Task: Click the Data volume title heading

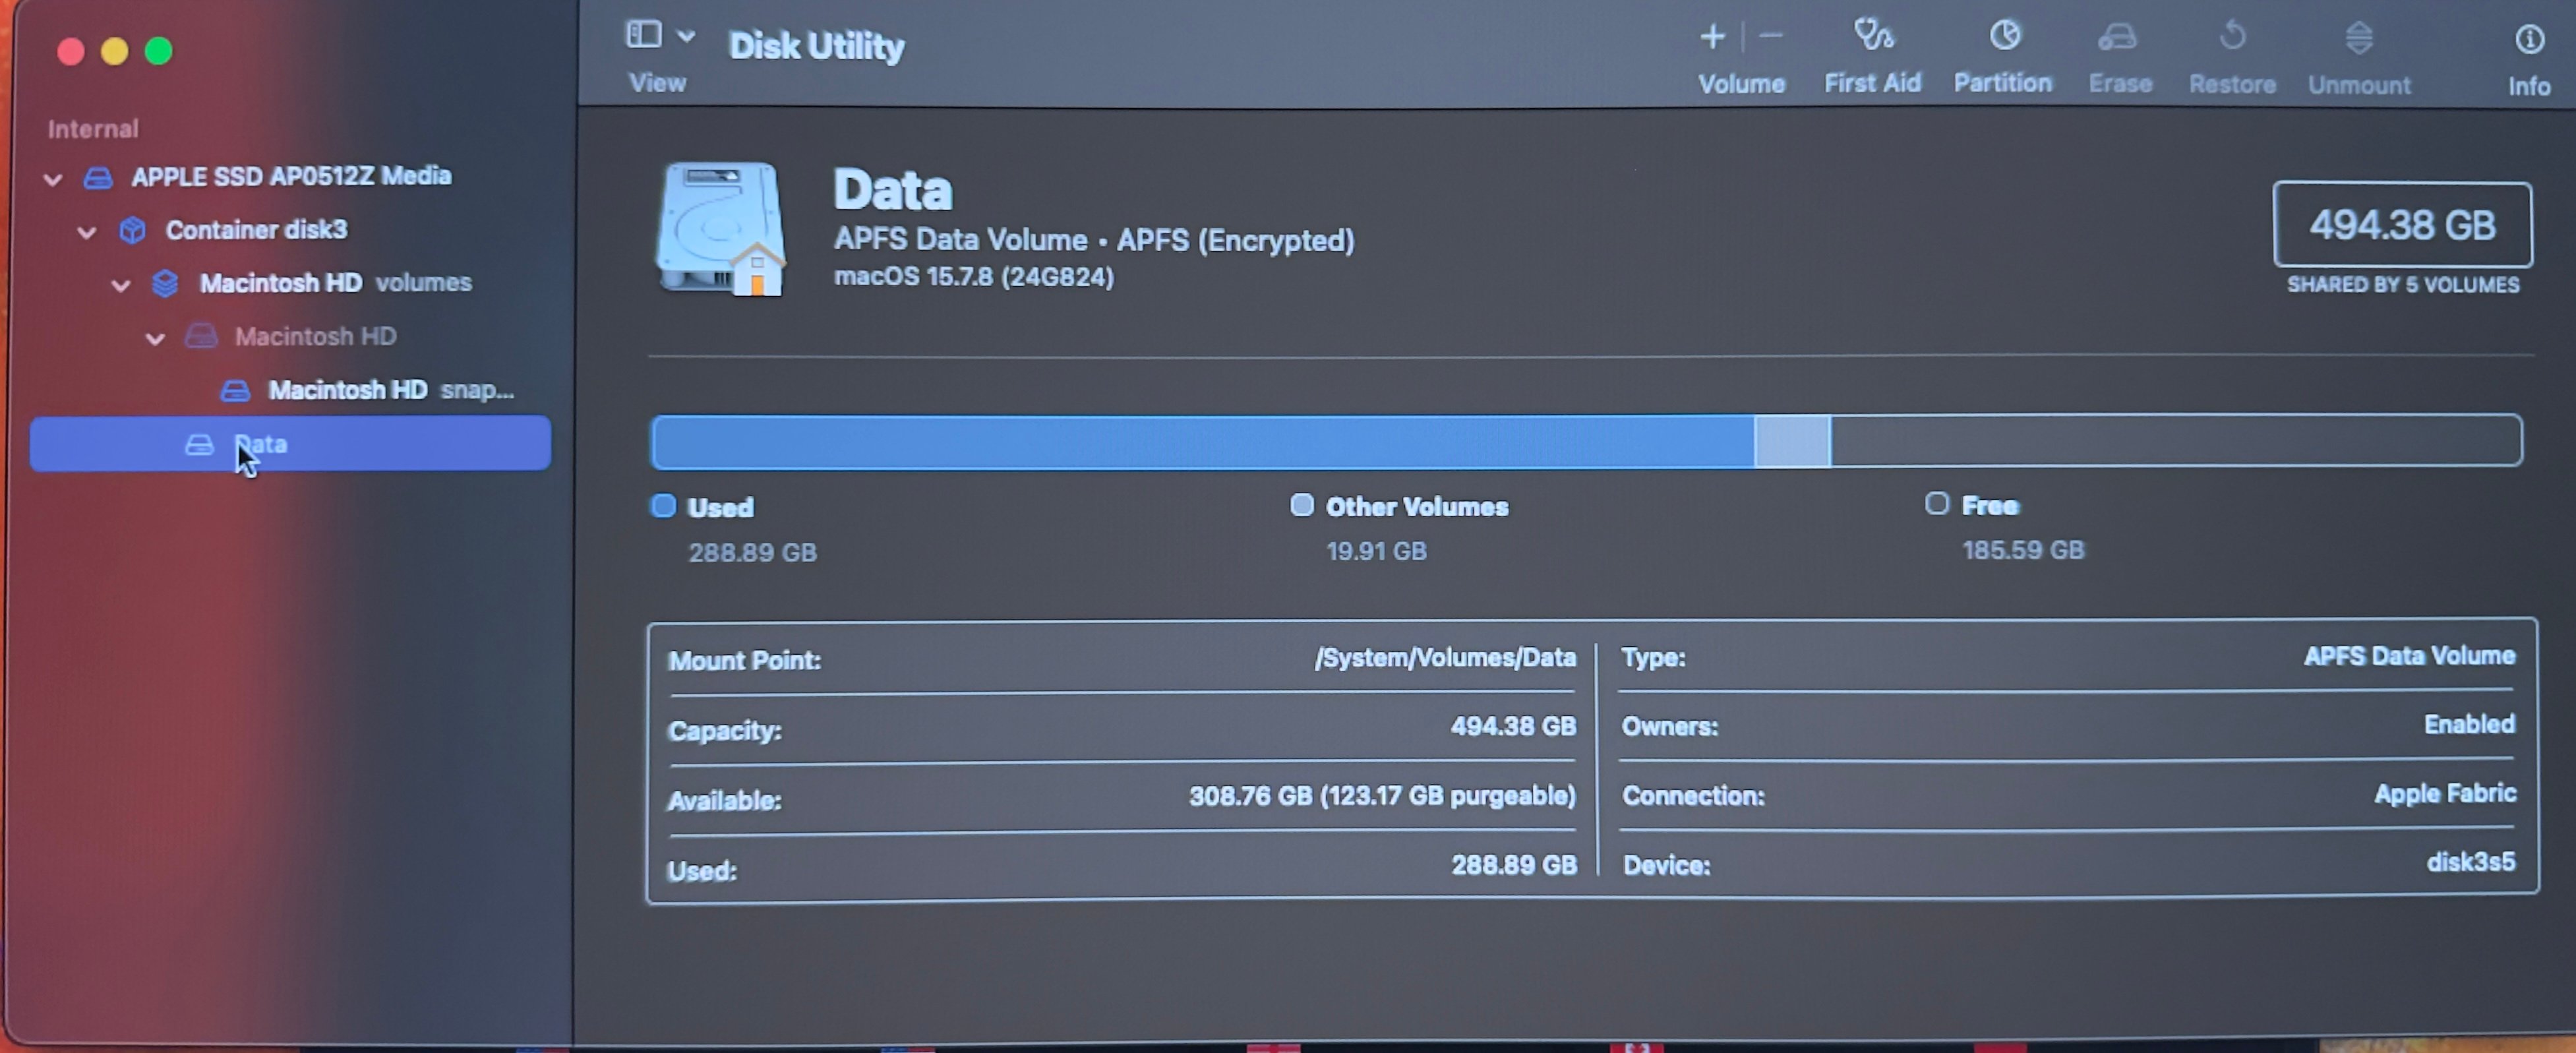Action: click(x=893, y=190)
